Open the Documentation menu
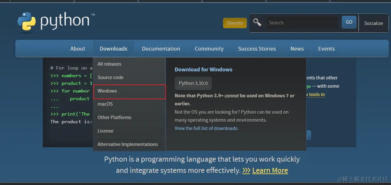 coord(161,49)
